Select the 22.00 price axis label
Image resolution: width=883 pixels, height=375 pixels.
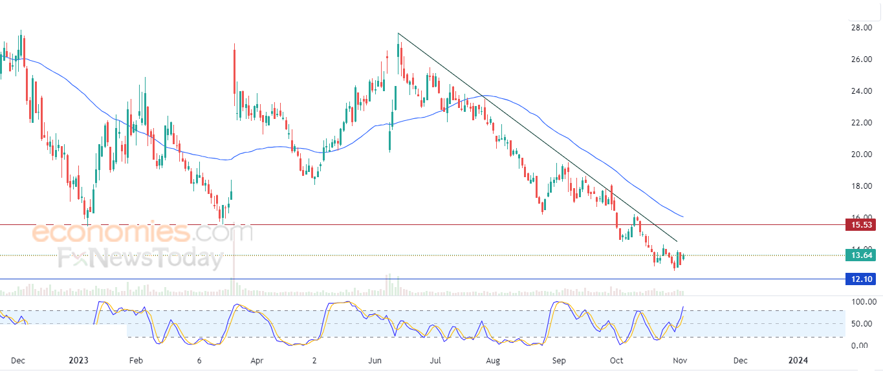pos(861,123)
